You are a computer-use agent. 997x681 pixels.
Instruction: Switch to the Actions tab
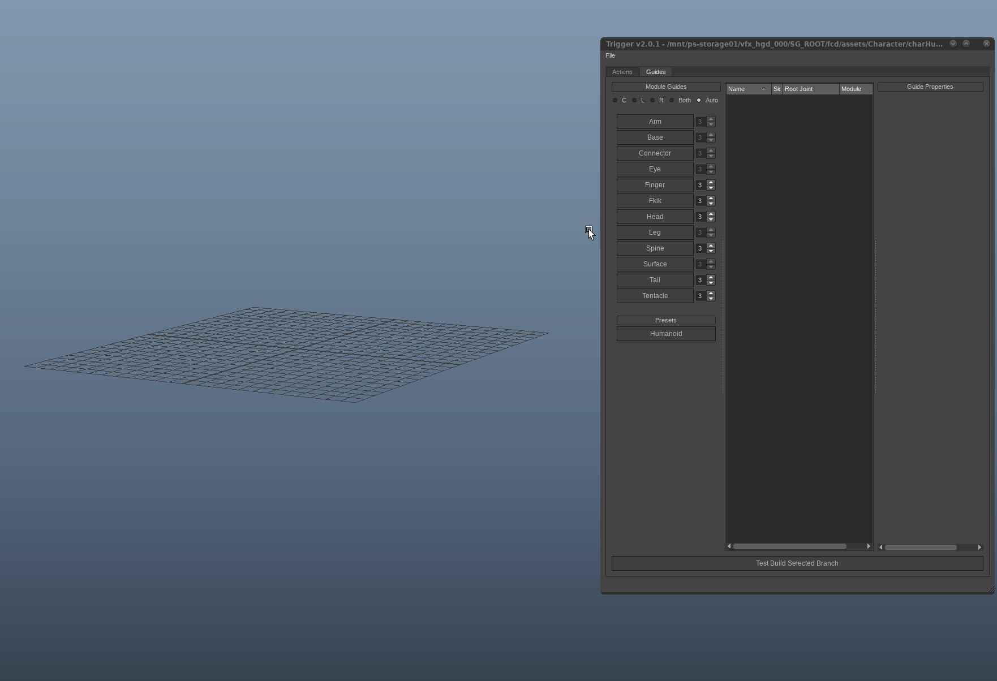(x=622, y=72)
